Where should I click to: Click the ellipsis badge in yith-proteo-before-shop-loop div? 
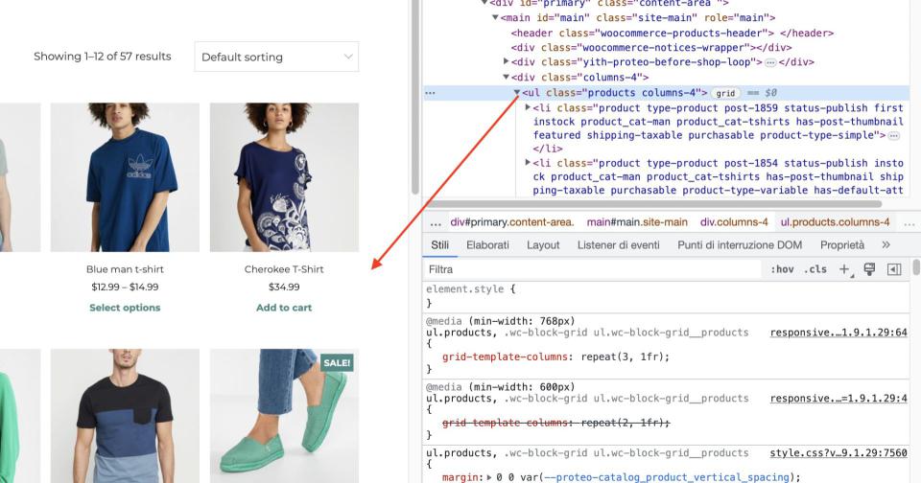(770, 62)
